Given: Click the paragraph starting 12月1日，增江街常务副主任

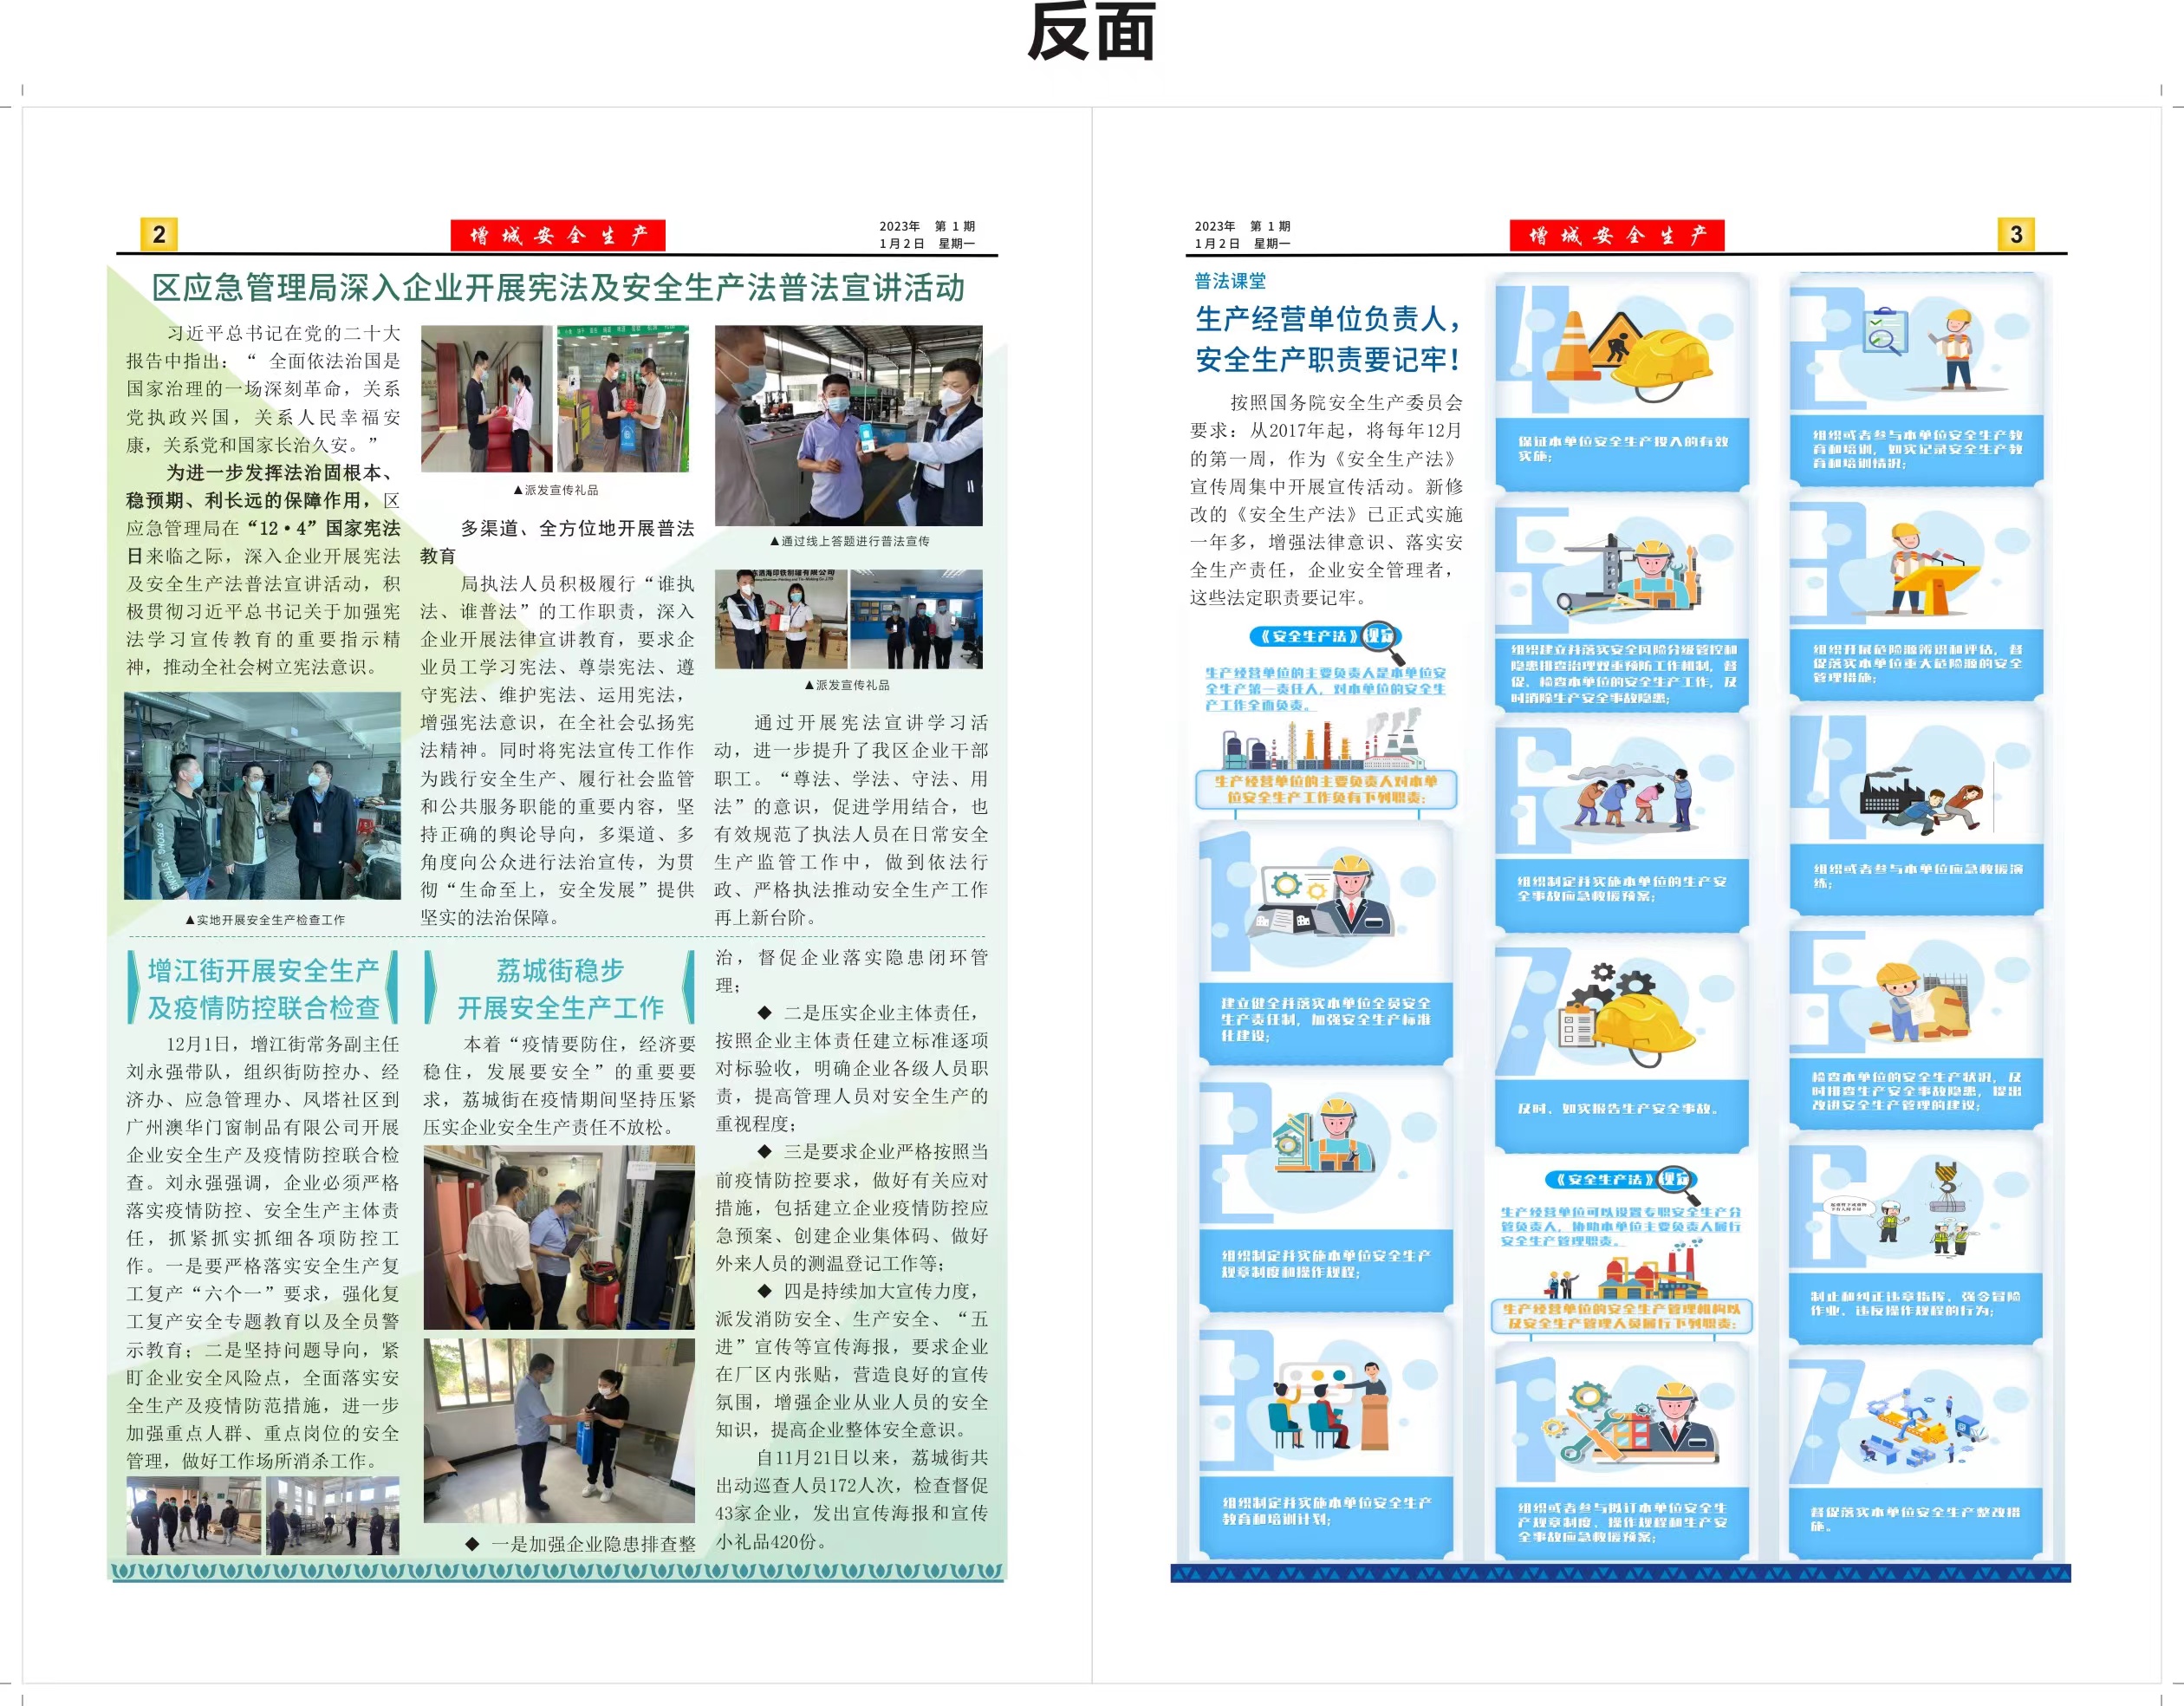Looking at the screenshot, I should point(263,1252).
